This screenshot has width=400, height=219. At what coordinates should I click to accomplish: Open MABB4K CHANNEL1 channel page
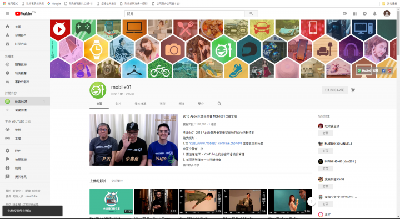click(x=338, y=144)
